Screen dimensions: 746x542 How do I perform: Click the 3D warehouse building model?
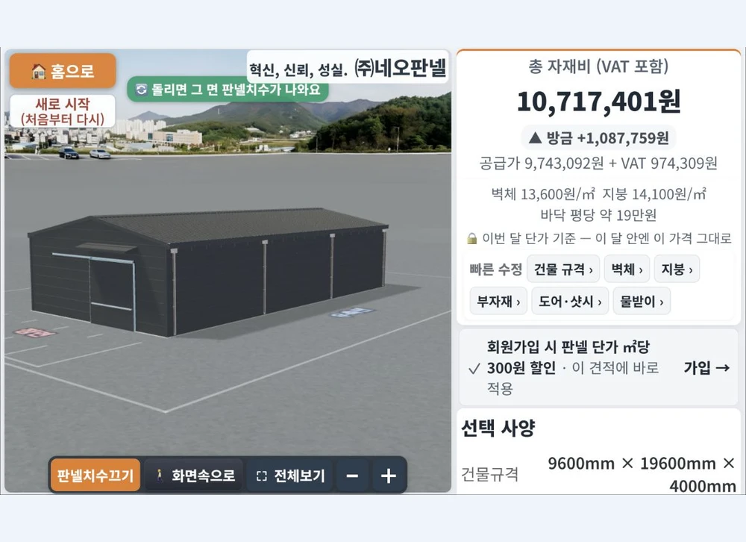pyautogui.click(x=208, y=272)
